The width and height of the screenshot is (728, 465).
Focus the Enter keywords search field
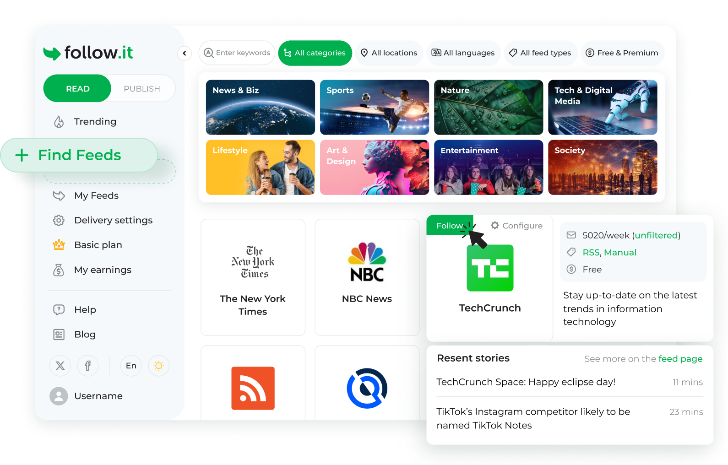(x=237, y=53)
